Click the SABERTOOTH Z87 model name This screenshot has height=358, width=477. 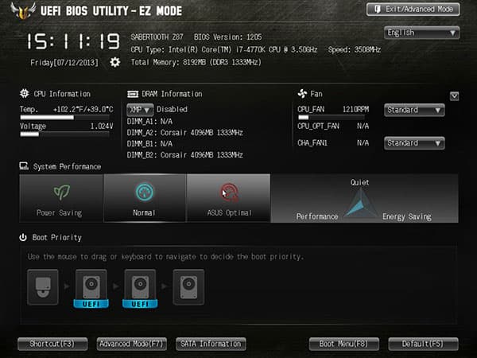point(157,37)
